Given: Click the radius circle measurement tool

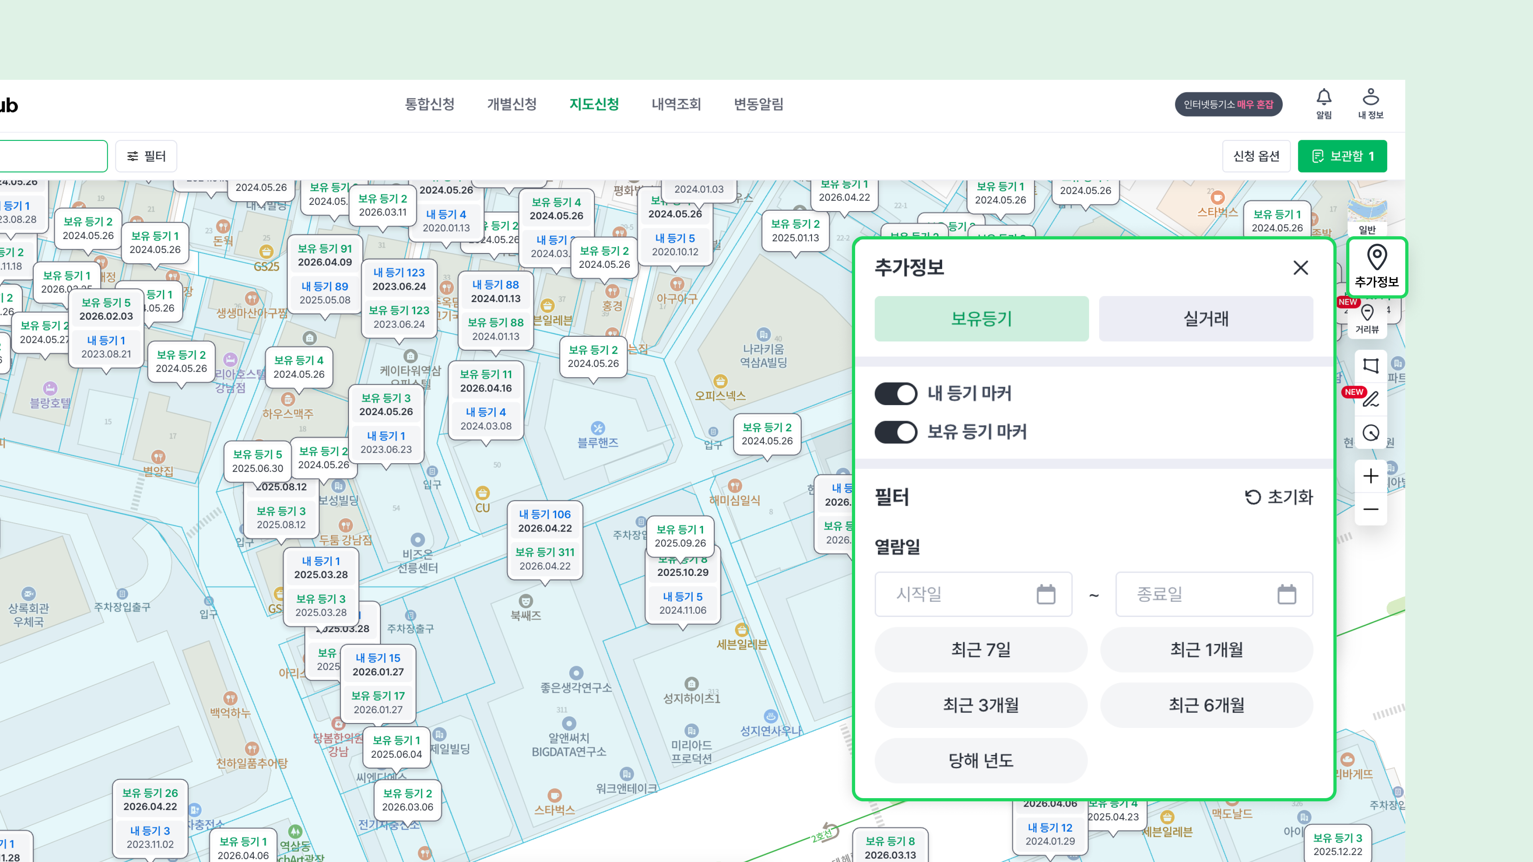Looking at the screenshot, I should [x=1371, y=433].
